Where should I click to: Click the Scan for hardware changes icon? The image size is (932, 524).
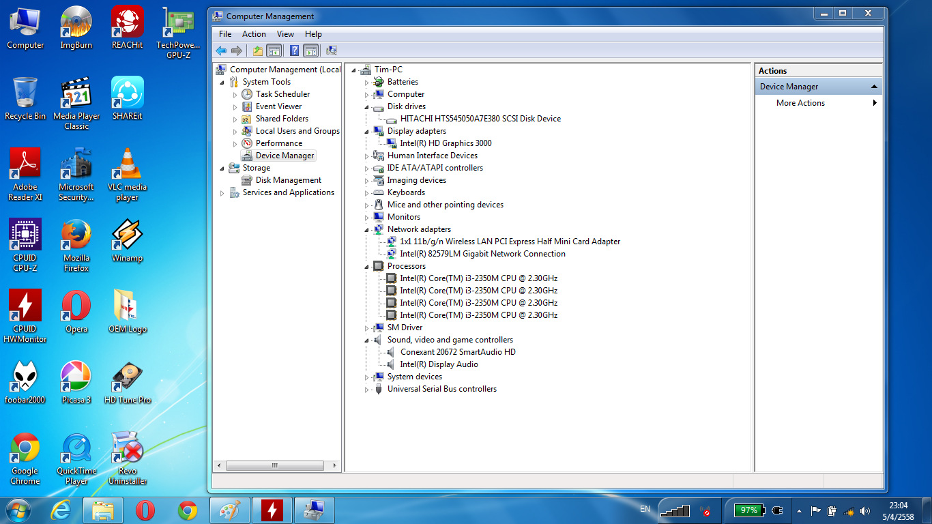[332, 50]
